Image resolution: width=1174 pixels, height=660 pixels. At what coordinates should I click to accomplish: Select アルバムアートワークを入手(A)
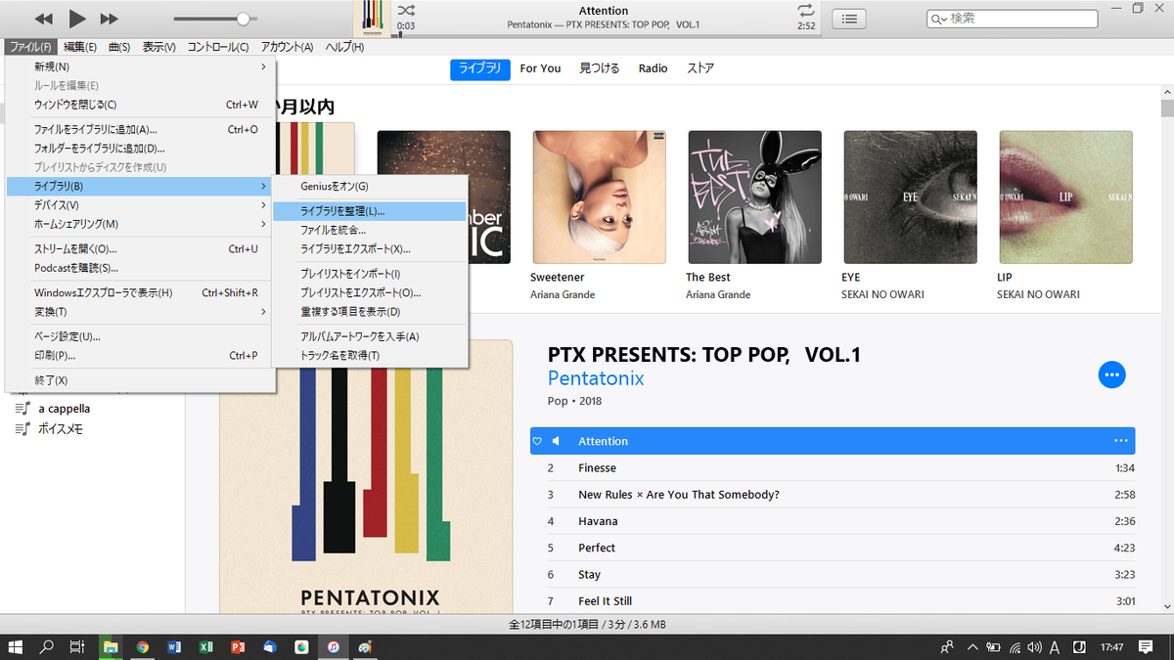tap(371, 336)
